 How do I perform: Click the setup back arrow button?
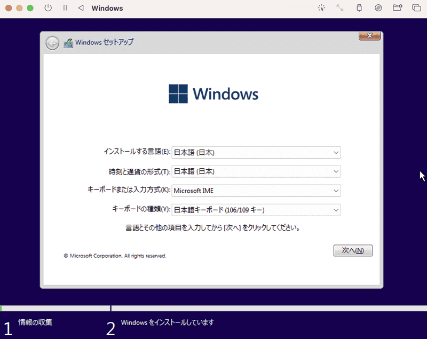click(52, 43)
